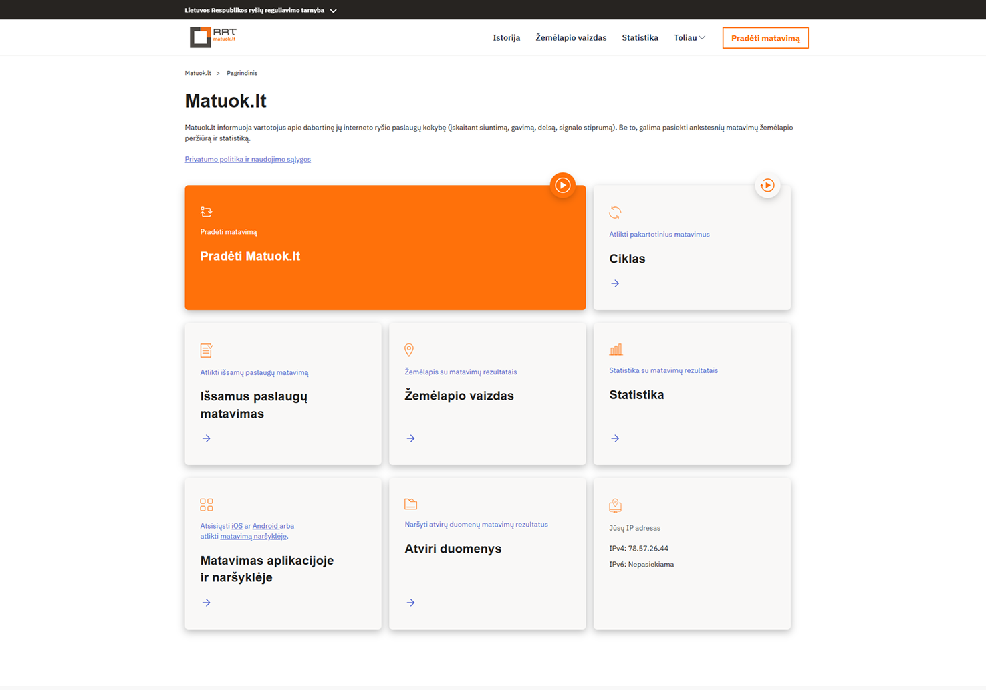Screen dimensions: 986x691
Task: Click the main Matuok.lt page heading
Action: 225,101
